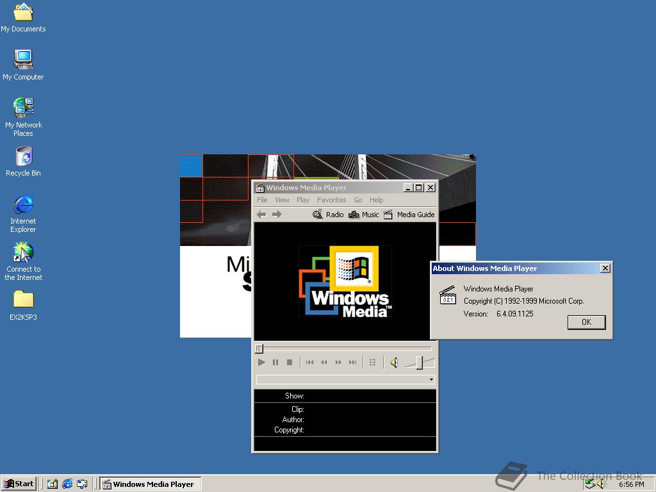Expand the playlist dropdown below controls
Viewport: 656px width, 492px height.
click(x=431, y=379)
